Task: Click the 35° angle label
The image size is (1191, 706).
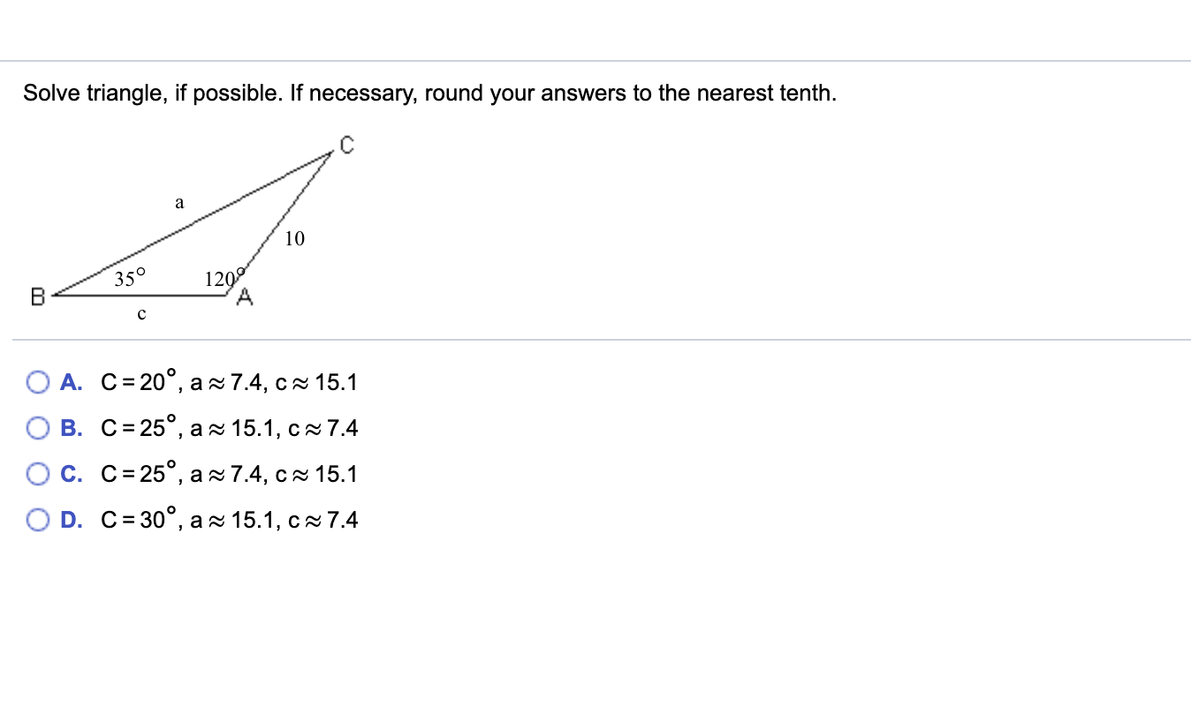Action: (129, 278)
